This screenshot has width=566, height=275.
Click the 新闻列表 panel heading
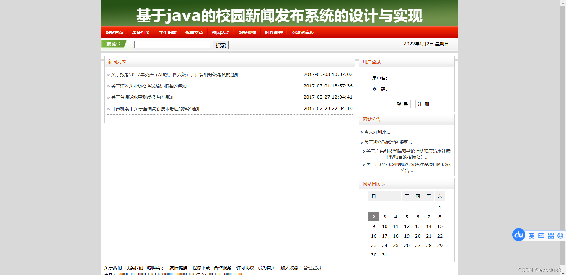tap(117, 62)
